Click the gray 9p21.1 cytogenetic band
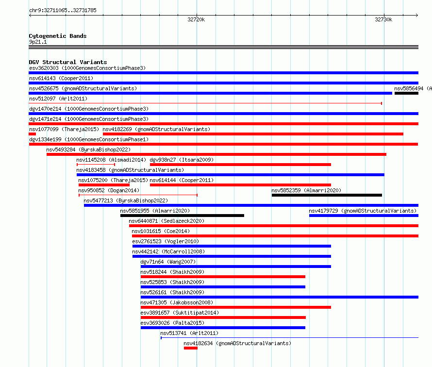The image size is (432, 367). tap(223, 47)
